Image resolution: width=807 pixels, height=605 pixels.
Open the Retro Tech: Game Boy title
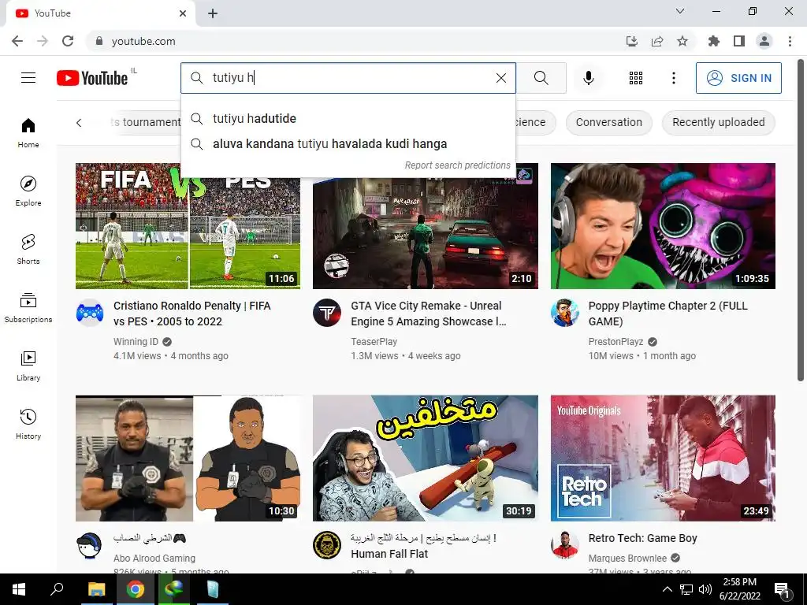642,538
